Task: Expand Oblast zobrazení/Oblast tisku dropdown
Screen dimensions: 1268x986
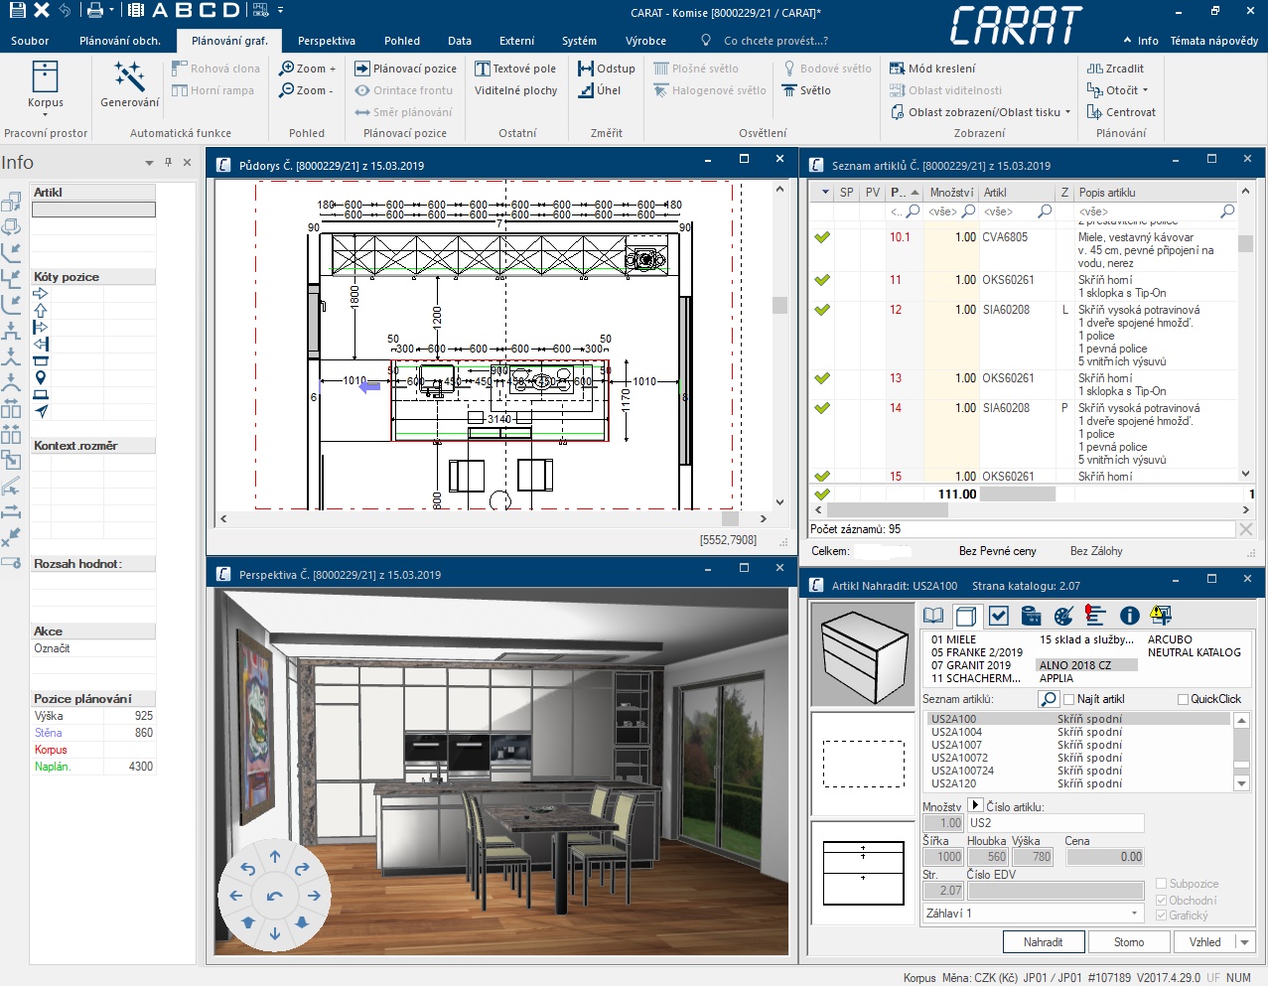Action: coord(1068,112)
